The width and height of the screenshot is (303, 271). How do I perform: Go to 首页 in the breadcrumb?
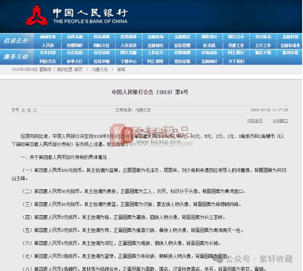(x=78, y=70)
